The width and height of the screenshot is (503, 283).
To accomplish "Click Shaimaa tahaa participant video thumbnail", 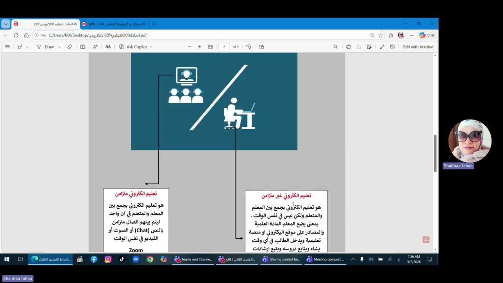I will [470, 141].
